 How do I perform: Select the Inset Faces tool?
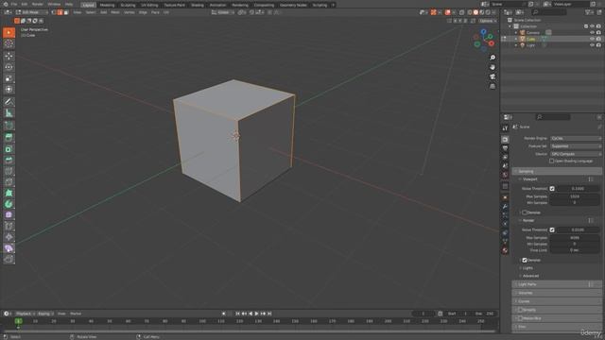tap(9, 149)
